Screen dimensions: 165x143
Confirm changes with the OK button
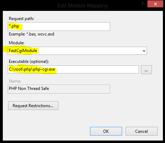(x=106, y=131)
